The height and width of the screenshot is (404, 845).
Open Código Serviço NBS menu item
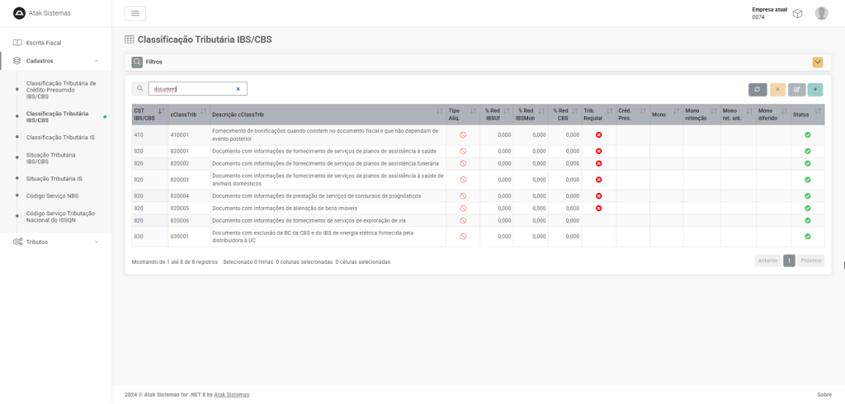click(52, 195)
